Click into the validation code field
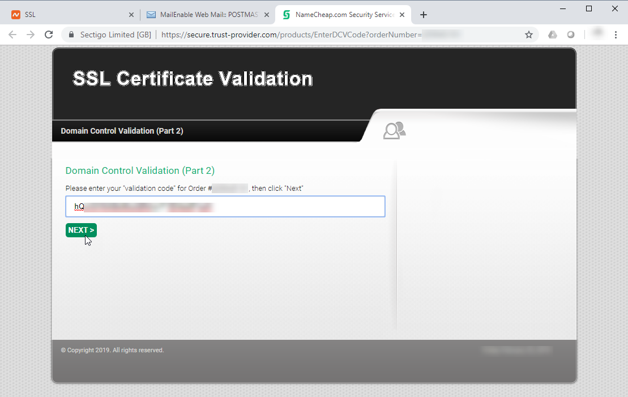 click(x=225, y=207)
